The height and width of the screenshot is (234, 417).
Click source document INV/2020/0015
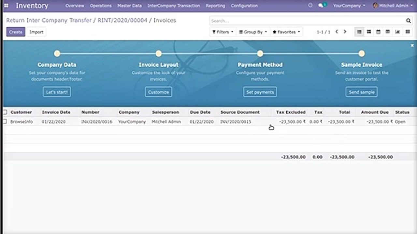(x=236, y=122)
